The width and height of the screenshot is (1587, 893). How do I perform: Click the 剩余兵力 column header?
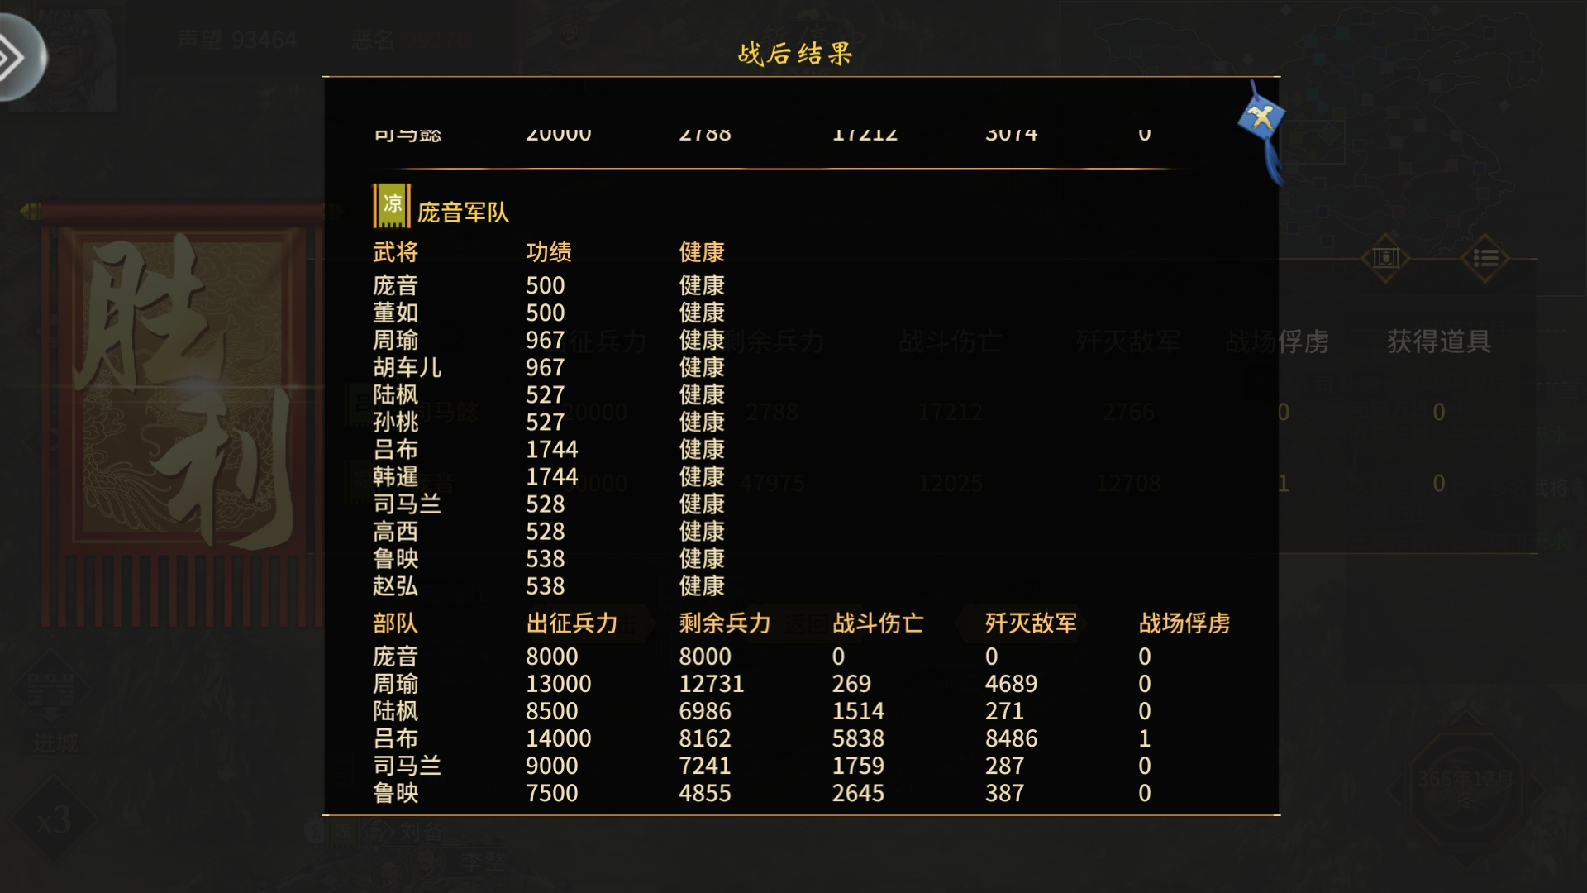(x=725, y=623)
